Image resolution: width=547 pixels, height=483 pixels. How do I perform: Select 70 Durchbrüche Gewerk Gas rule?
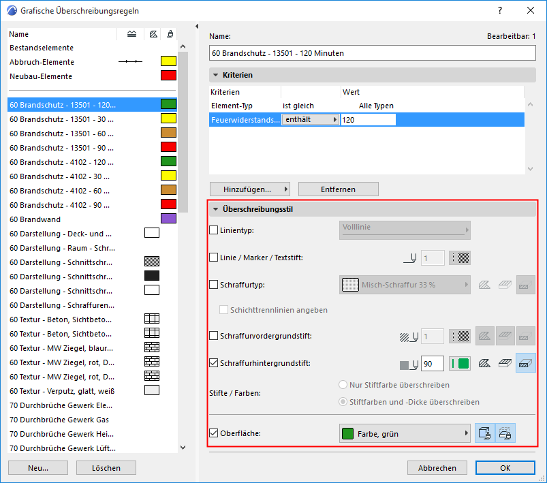92,420
